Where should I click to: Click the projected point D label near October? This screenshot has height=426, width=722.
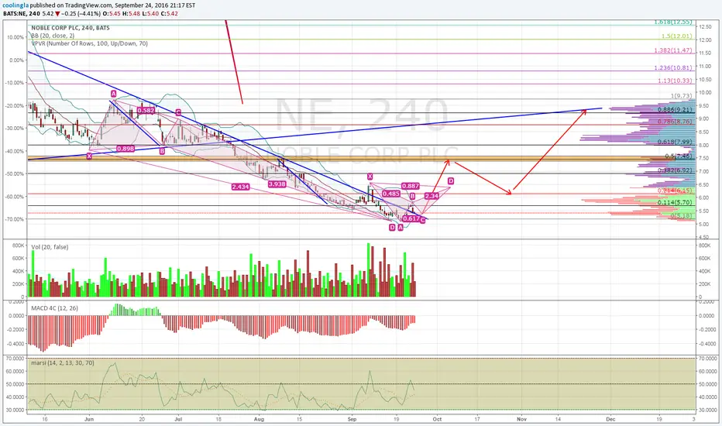(450, 181)
